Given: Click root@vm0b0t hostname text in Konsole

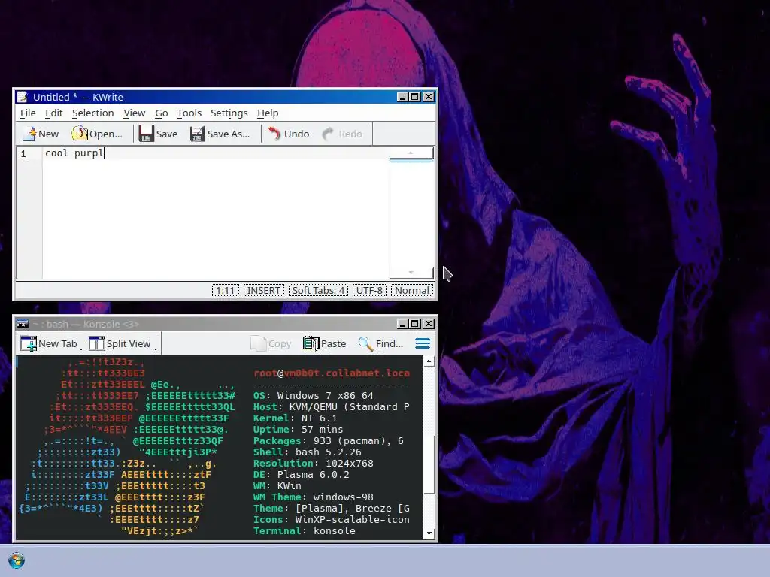Looking at the screenshot, I should point(332,373).
